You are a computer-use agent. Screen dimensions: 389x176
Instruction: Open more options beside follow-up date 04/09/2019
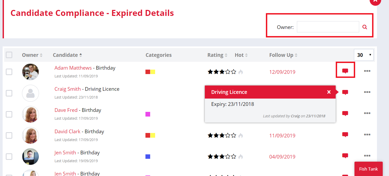click(367, 156)
